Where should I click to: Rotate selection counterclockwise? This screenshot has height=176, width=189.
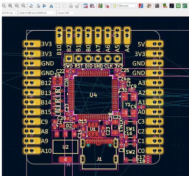click(x=31, y=6)
